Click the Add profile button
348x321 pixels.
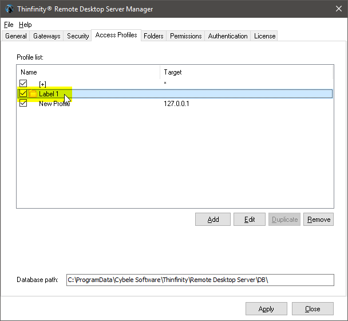tap(213, 220)
